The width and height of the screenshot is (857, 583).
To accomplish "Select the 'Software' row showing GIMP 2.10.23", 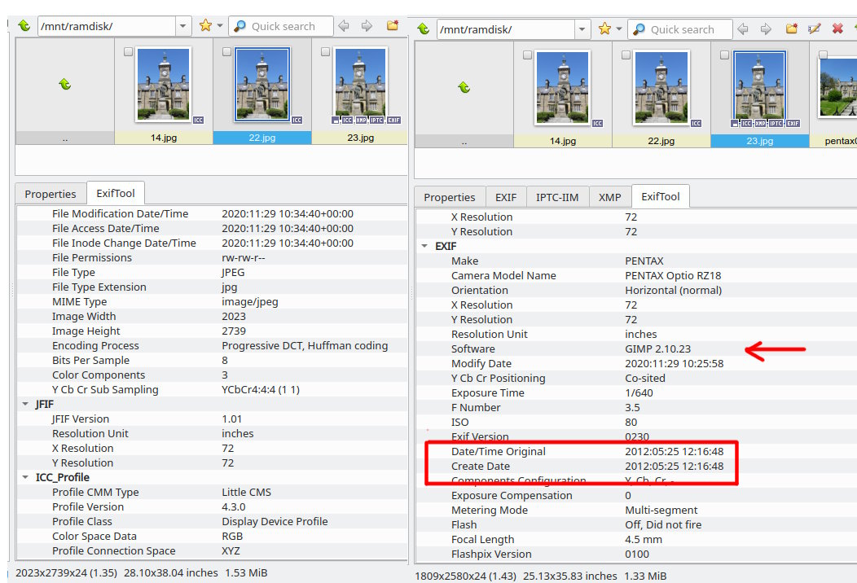I will [635, 348].
